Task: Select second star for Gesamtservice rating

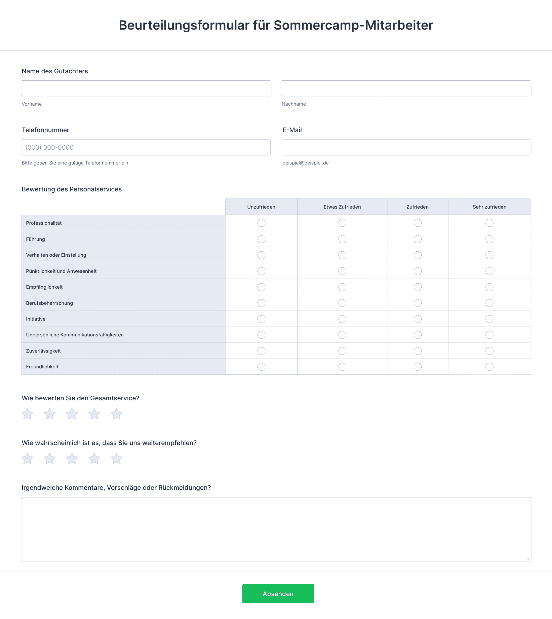Action: 49,414
